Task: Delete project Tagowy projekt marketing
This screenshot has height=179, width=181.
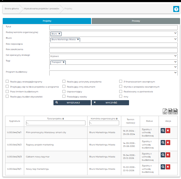Action: click(168, 143)
